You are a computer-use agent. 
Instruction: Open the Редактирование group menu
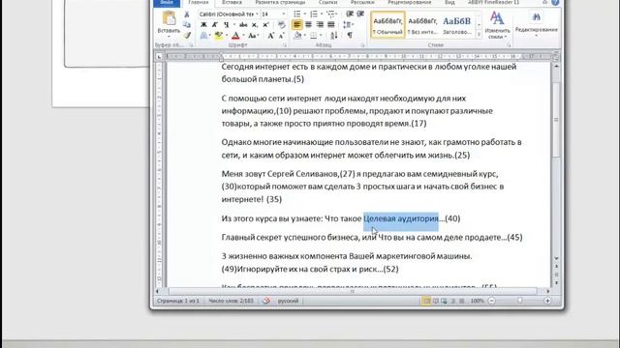click(536, 24)
